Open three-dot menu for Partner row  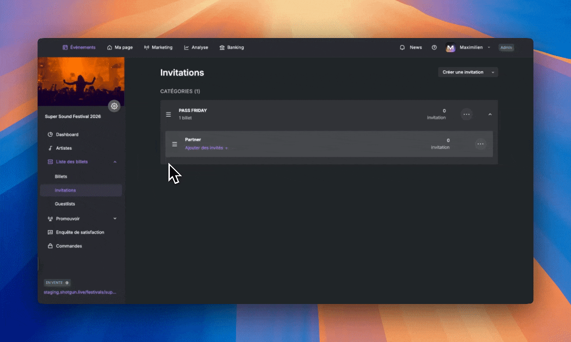481,144
